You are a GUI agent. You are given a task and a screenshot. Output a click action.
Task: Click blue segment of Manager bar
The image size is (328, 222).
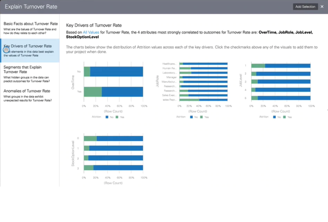pyautogui.click(x=205, y=77)
